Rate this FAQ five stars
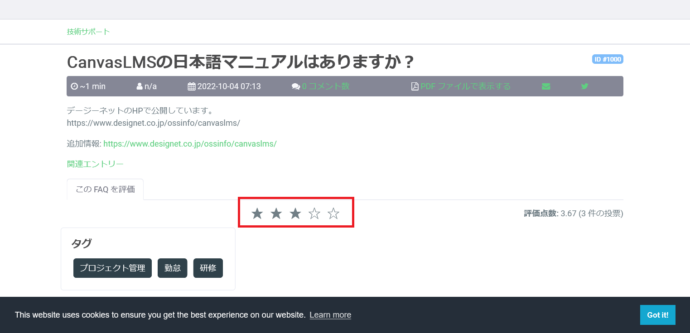690x333 pixels. click(x=333, y=214)
